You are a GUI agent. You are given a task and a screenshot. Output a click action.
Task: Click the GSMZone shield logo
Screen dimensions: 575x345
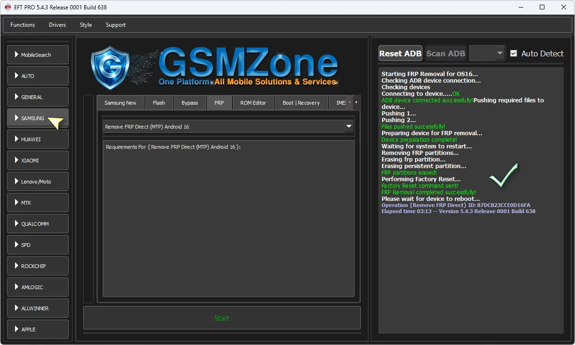110,68
